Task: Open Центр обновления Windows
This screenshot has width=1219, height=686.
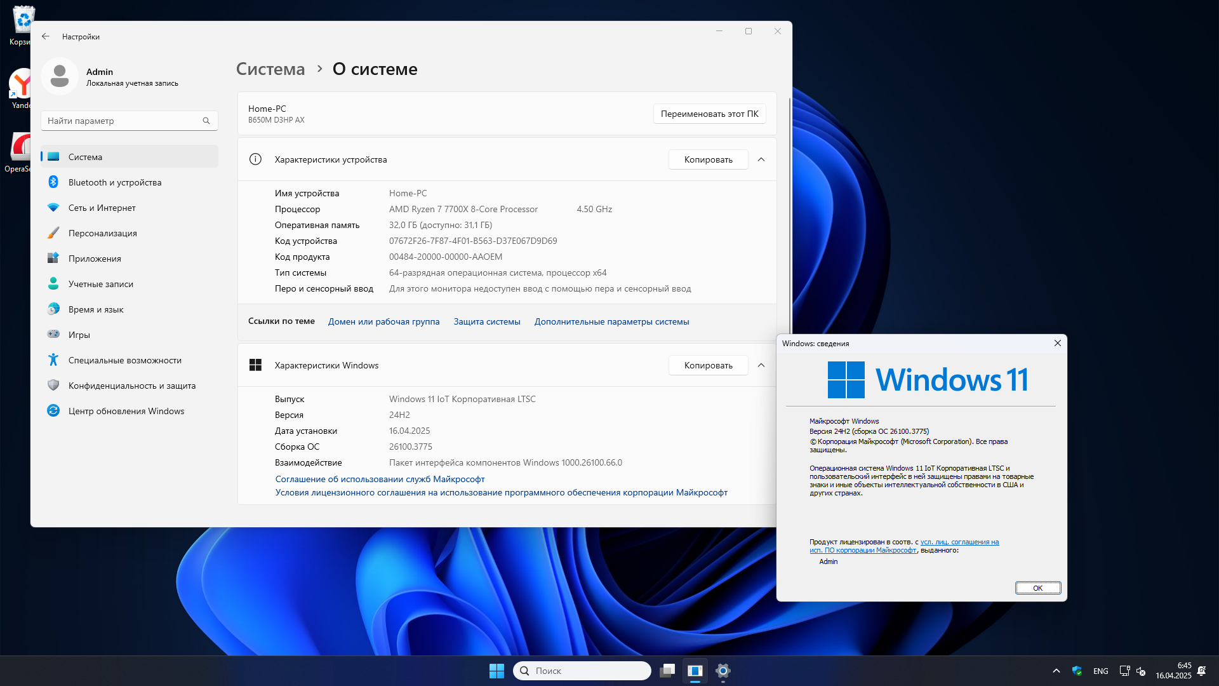Action: [126, 411]
